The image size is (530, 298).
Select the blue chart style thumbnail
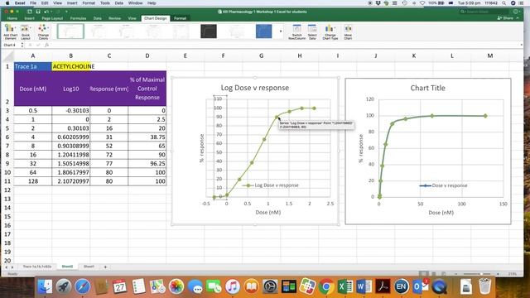click(263, 31)
